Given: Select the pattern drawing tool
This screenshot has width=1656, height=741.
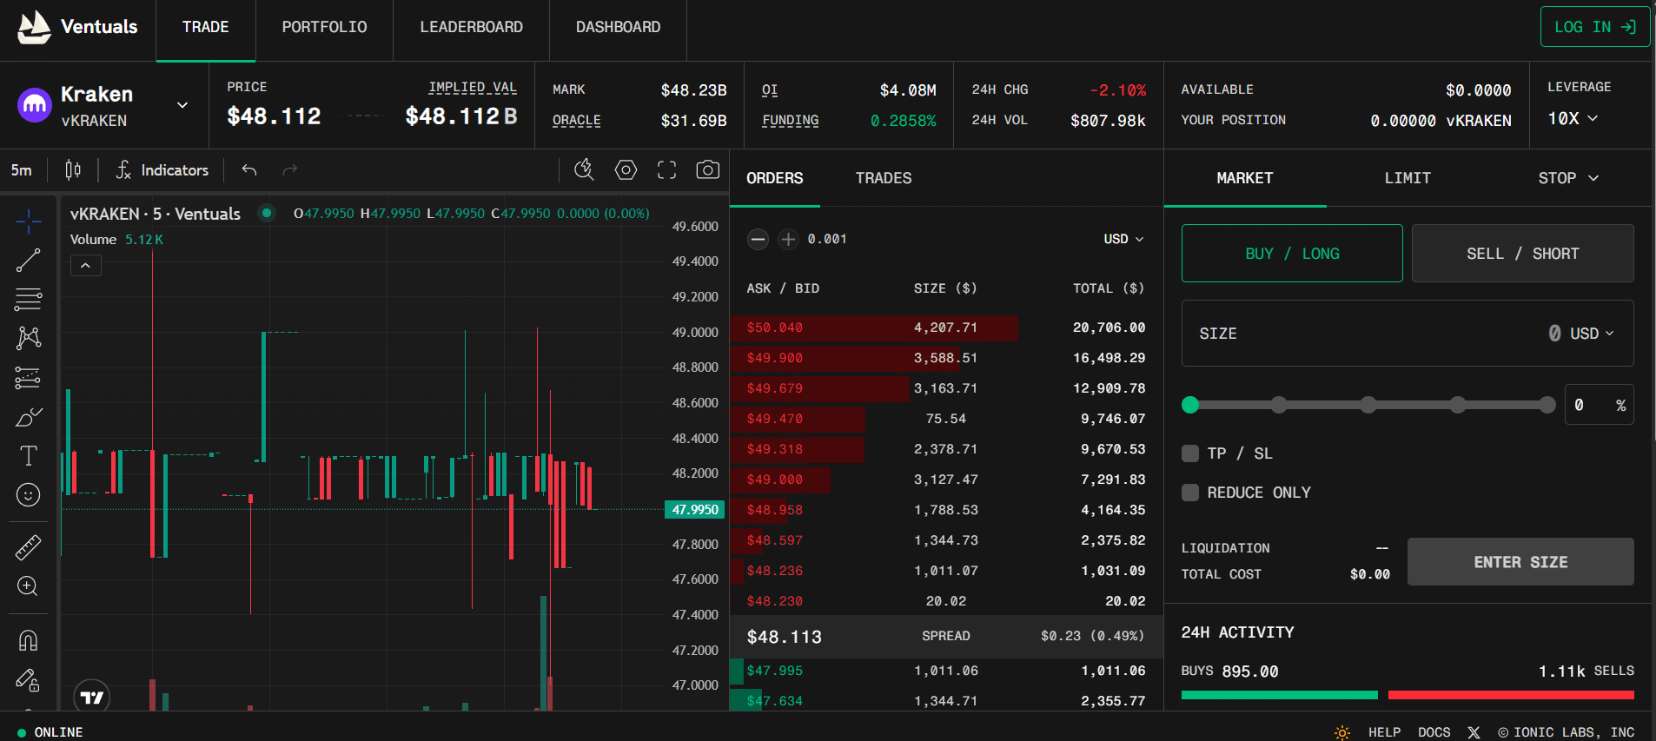Looking at the screenshot, I should point(28,338).
